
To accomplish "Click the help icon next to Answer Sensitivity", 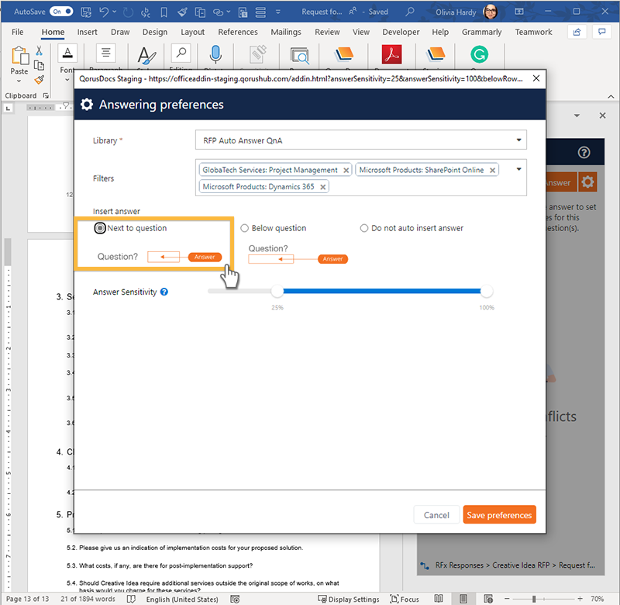I will coord(164,292).
